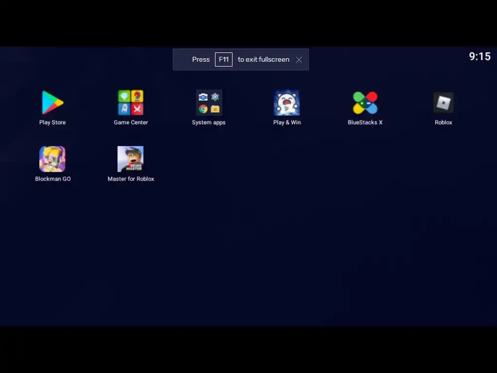Click the 'Play & Win' label text
This screenshot has height=373, width=497.
pos(287,122)
